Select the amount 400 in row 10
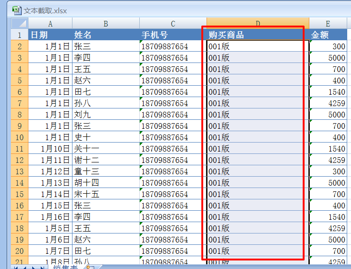The image size is (351, 269). (x=328, y=137)
